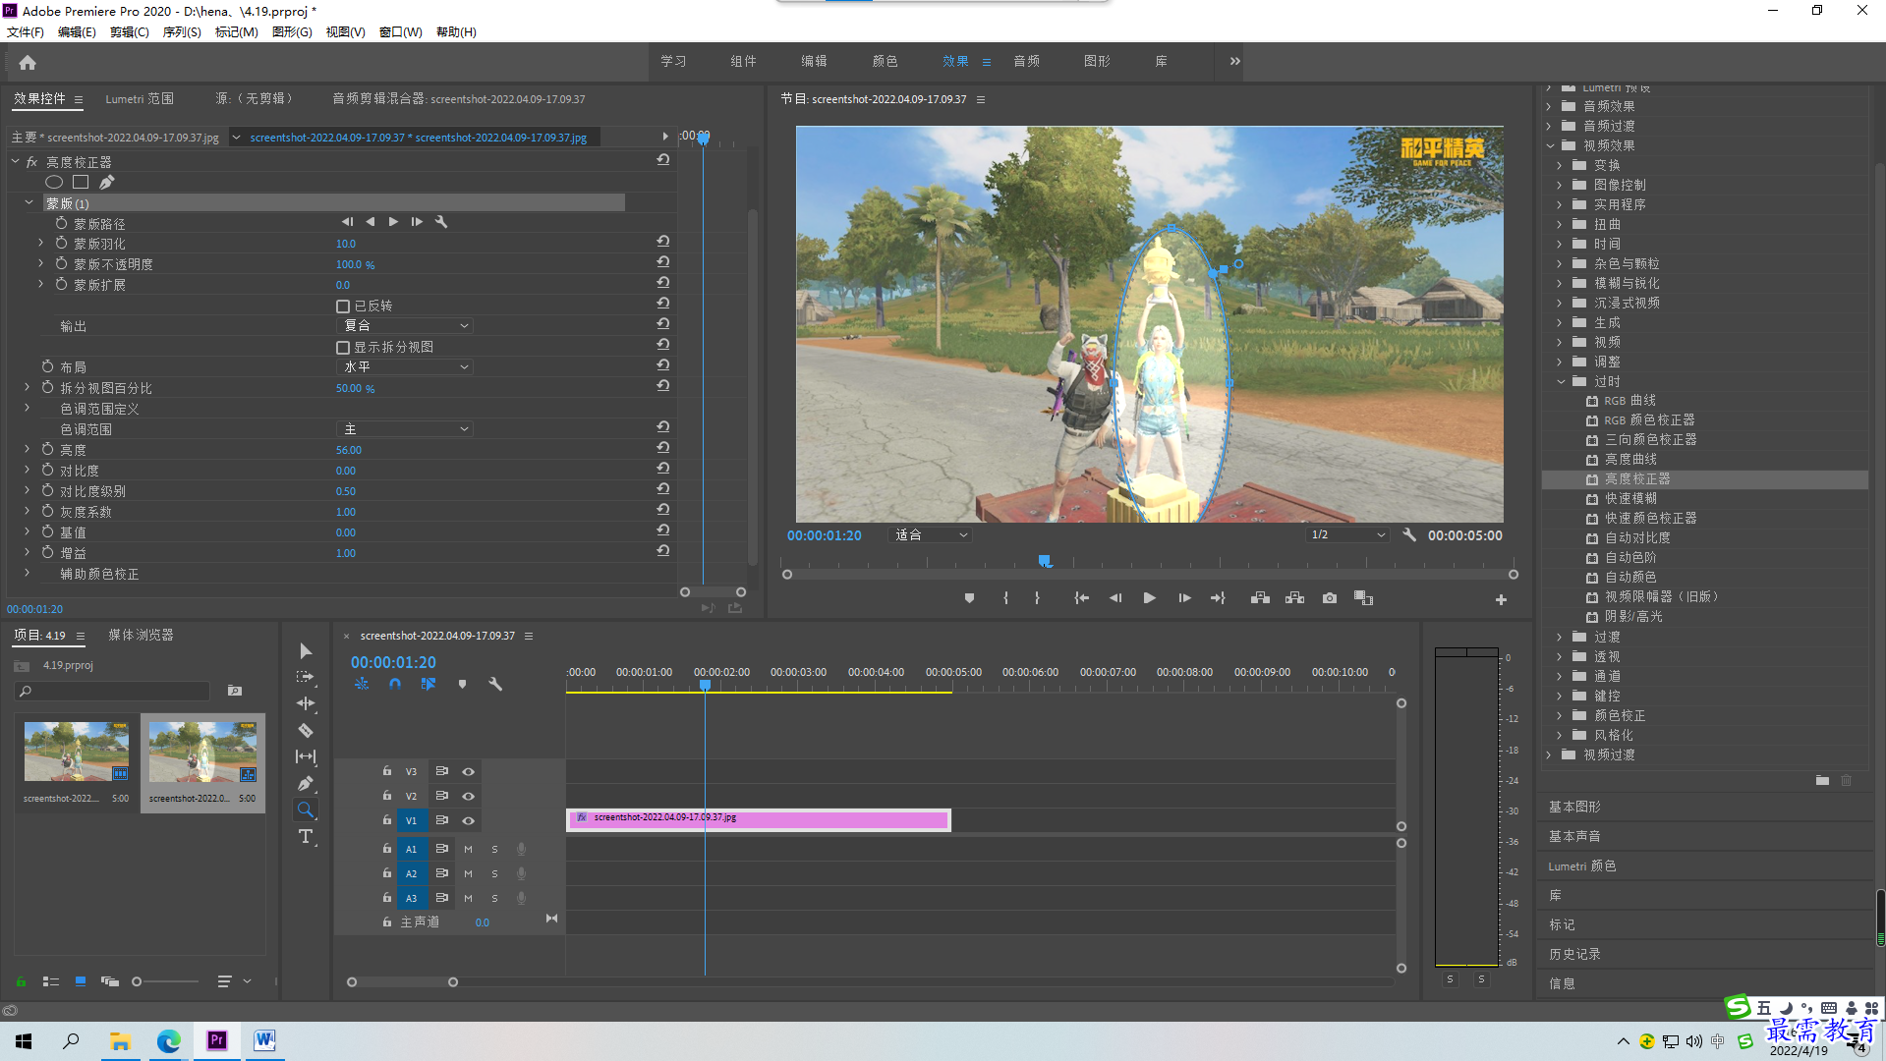Toggle linked selection in timeline
Screen dimensions: 1886x1061
429,684
